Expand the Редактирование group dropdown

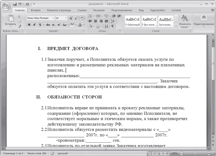(x=204, y=27)
